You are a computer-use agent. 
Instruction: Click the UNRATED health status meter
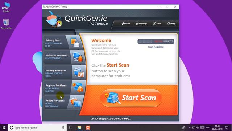click(x=156, y=41)
